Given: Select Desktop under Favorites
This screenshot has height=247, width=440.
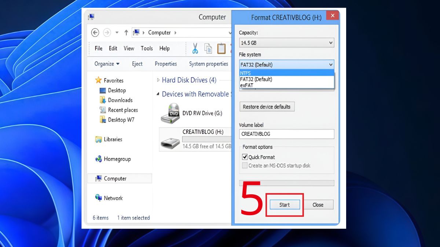Looking at the screenshot, I should [117, 90].
